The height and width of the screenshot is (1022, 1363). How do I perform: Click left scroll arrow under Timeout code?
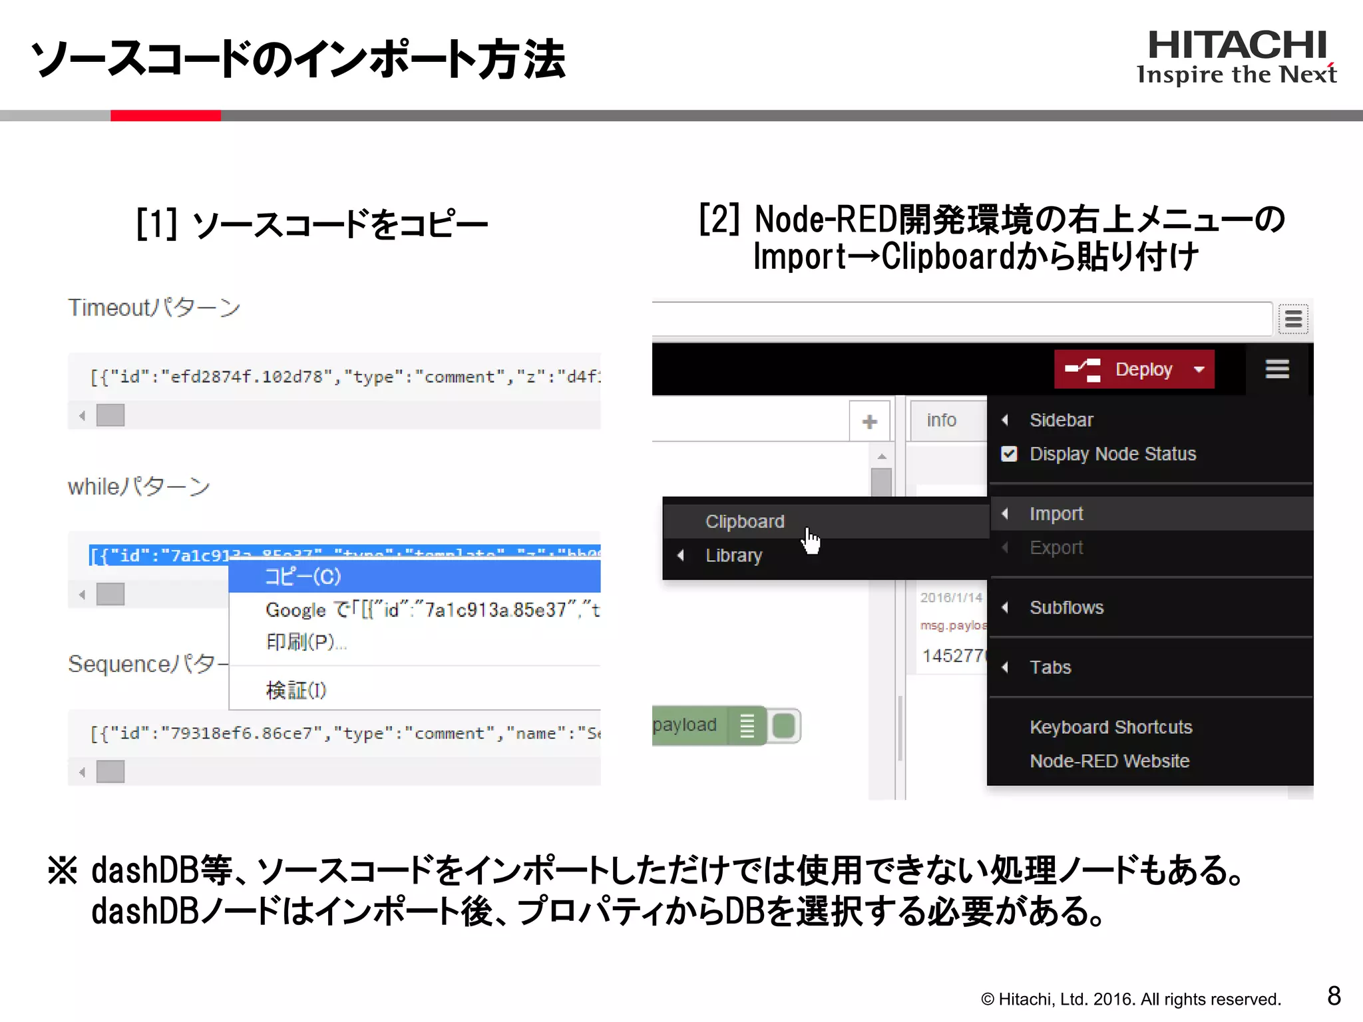[82, 416]
